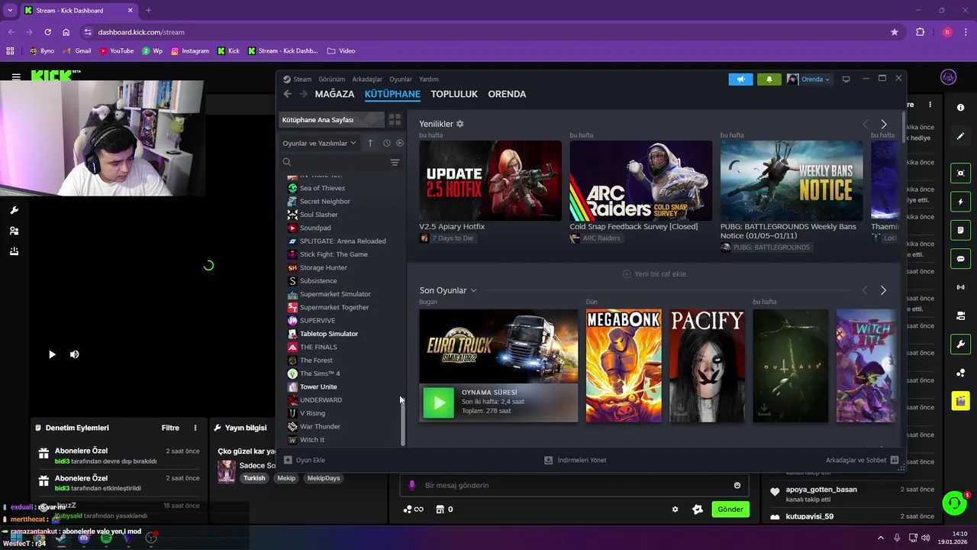Play the Kick stream preview

52,354
